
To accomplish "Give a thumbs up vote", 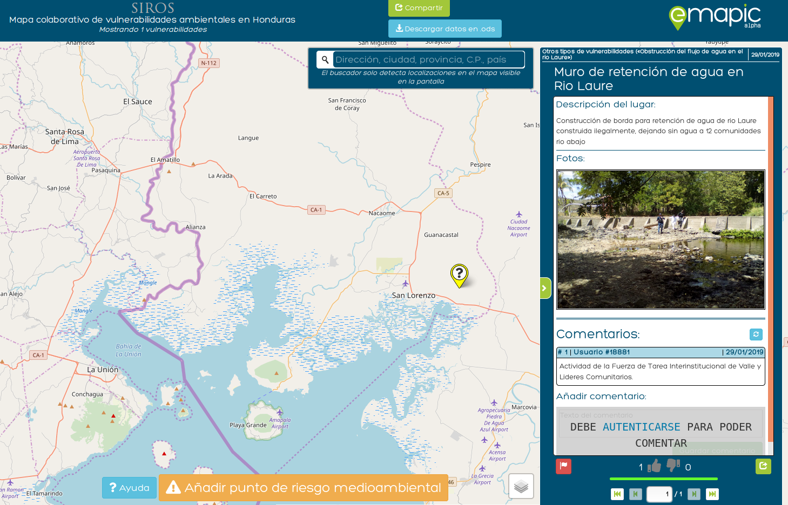I will click(x=654, y=466).
